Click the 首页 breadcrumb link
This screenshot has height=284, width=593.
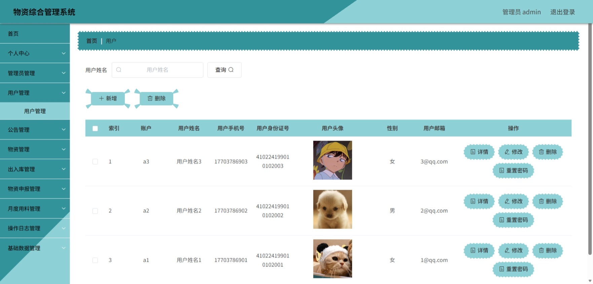(91, 41)
